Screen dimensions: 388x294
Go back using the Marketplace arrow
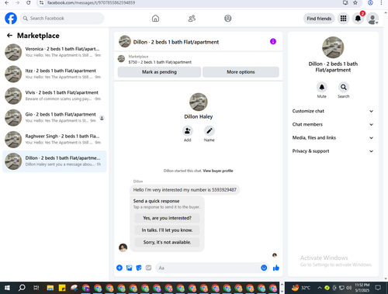click(9, 36)
